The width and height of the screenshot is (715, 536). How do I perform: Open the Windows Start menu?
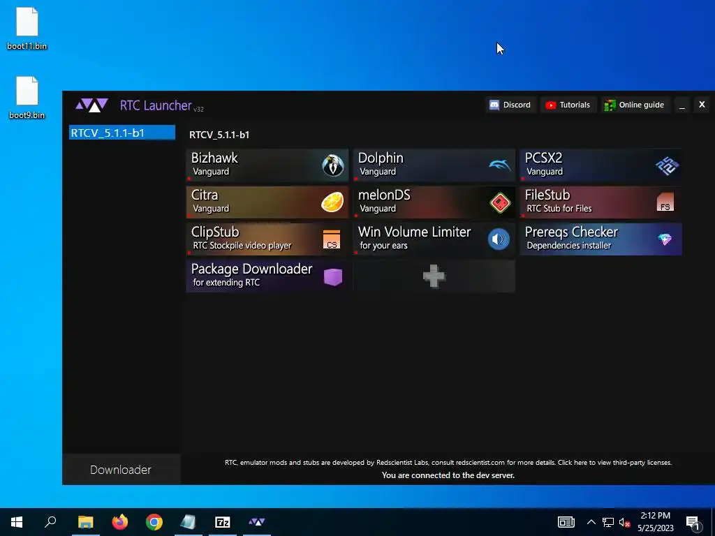point(17,522)
